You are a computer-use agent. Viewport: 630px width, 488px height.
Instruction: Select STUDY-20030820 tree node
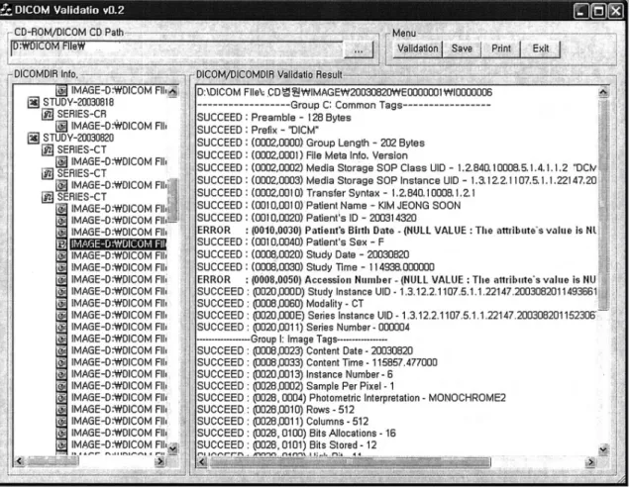coord(78,138)
